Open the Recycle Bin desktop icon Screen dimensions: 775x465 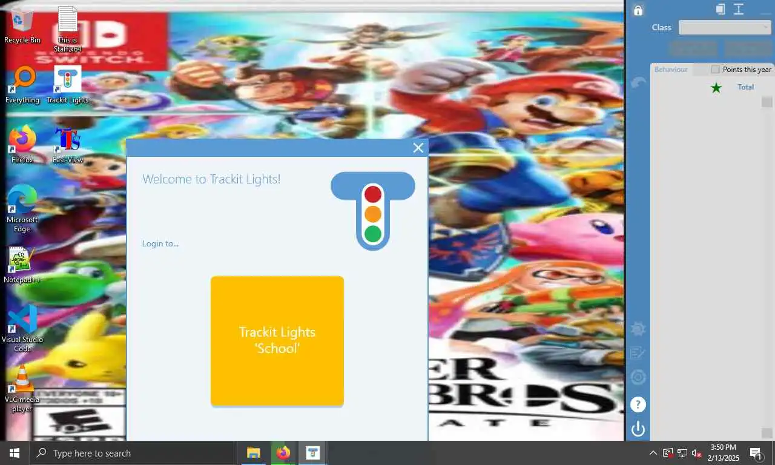[22, 25]
